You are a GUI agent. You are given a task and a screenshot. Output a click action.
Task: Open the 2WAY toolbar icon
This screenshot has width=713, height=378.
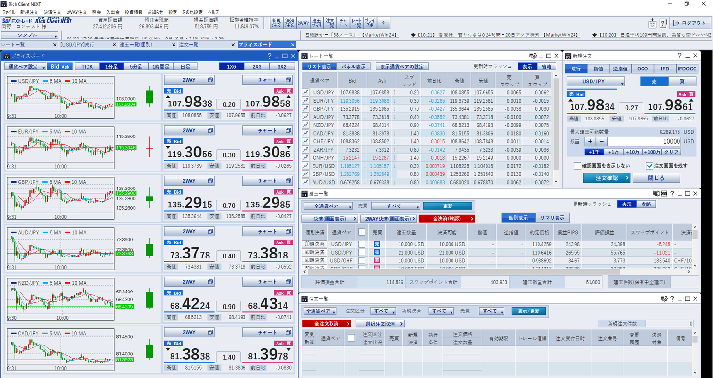coord(303,23)
